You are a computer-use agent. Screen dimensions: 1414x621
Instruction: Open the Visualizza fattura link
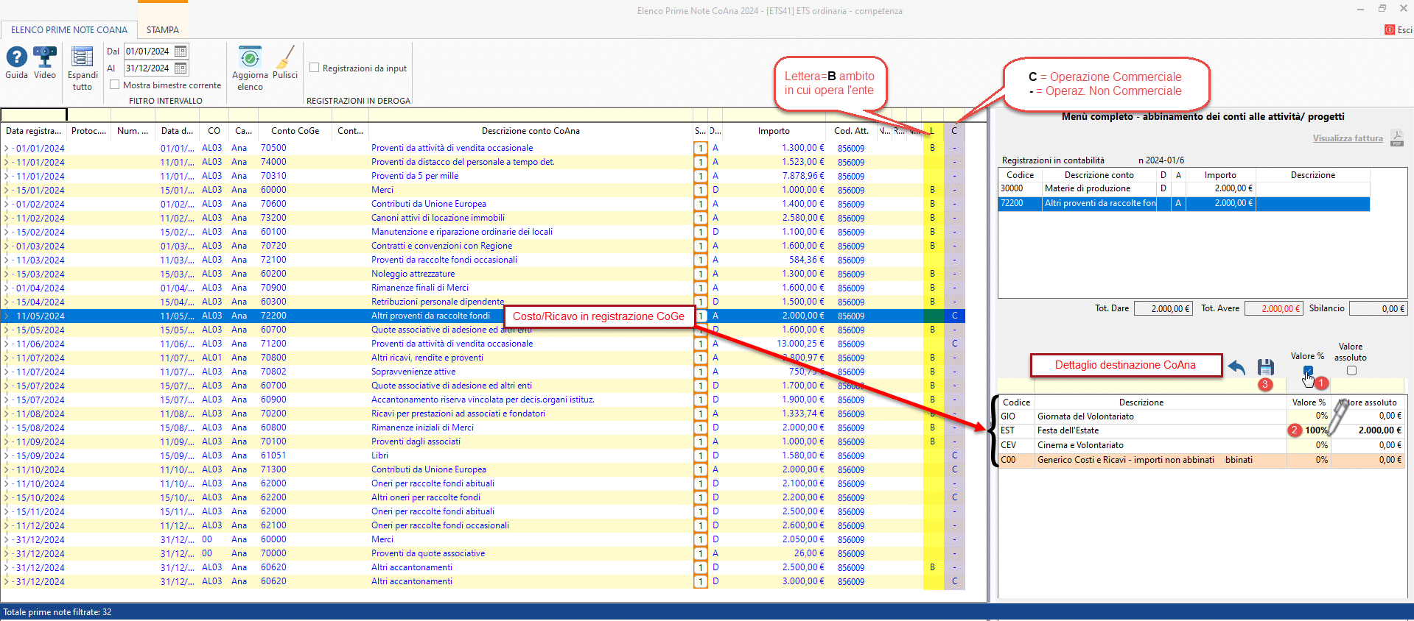pyautogui.click(x=1348, y=138)
